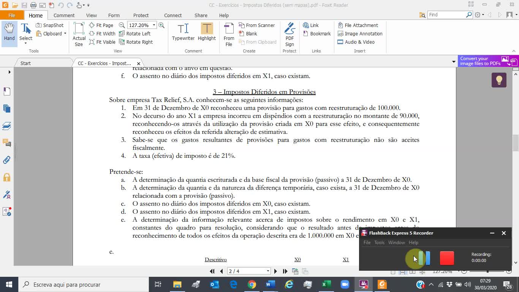This screenshot has width=519, height=292.
Task: Click the zoom out magnifier icon
Action: click(x=122, y=25)
